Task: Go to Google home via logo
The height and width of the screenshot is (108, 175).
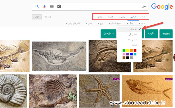Action: coord(162,7)
